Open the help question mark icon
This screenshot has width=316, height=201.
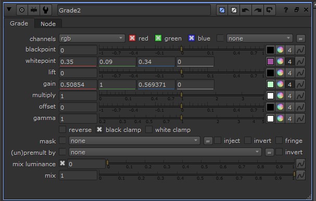286,10
